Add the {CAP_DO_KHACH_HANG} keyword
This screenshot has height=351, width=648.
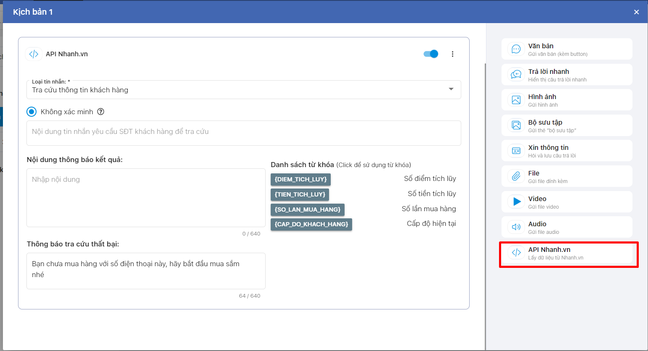(311, 224)
